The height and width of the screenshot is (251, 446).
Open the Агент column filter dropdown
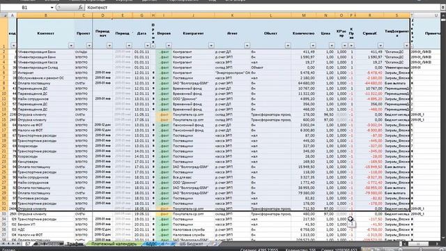click(247, 45)
